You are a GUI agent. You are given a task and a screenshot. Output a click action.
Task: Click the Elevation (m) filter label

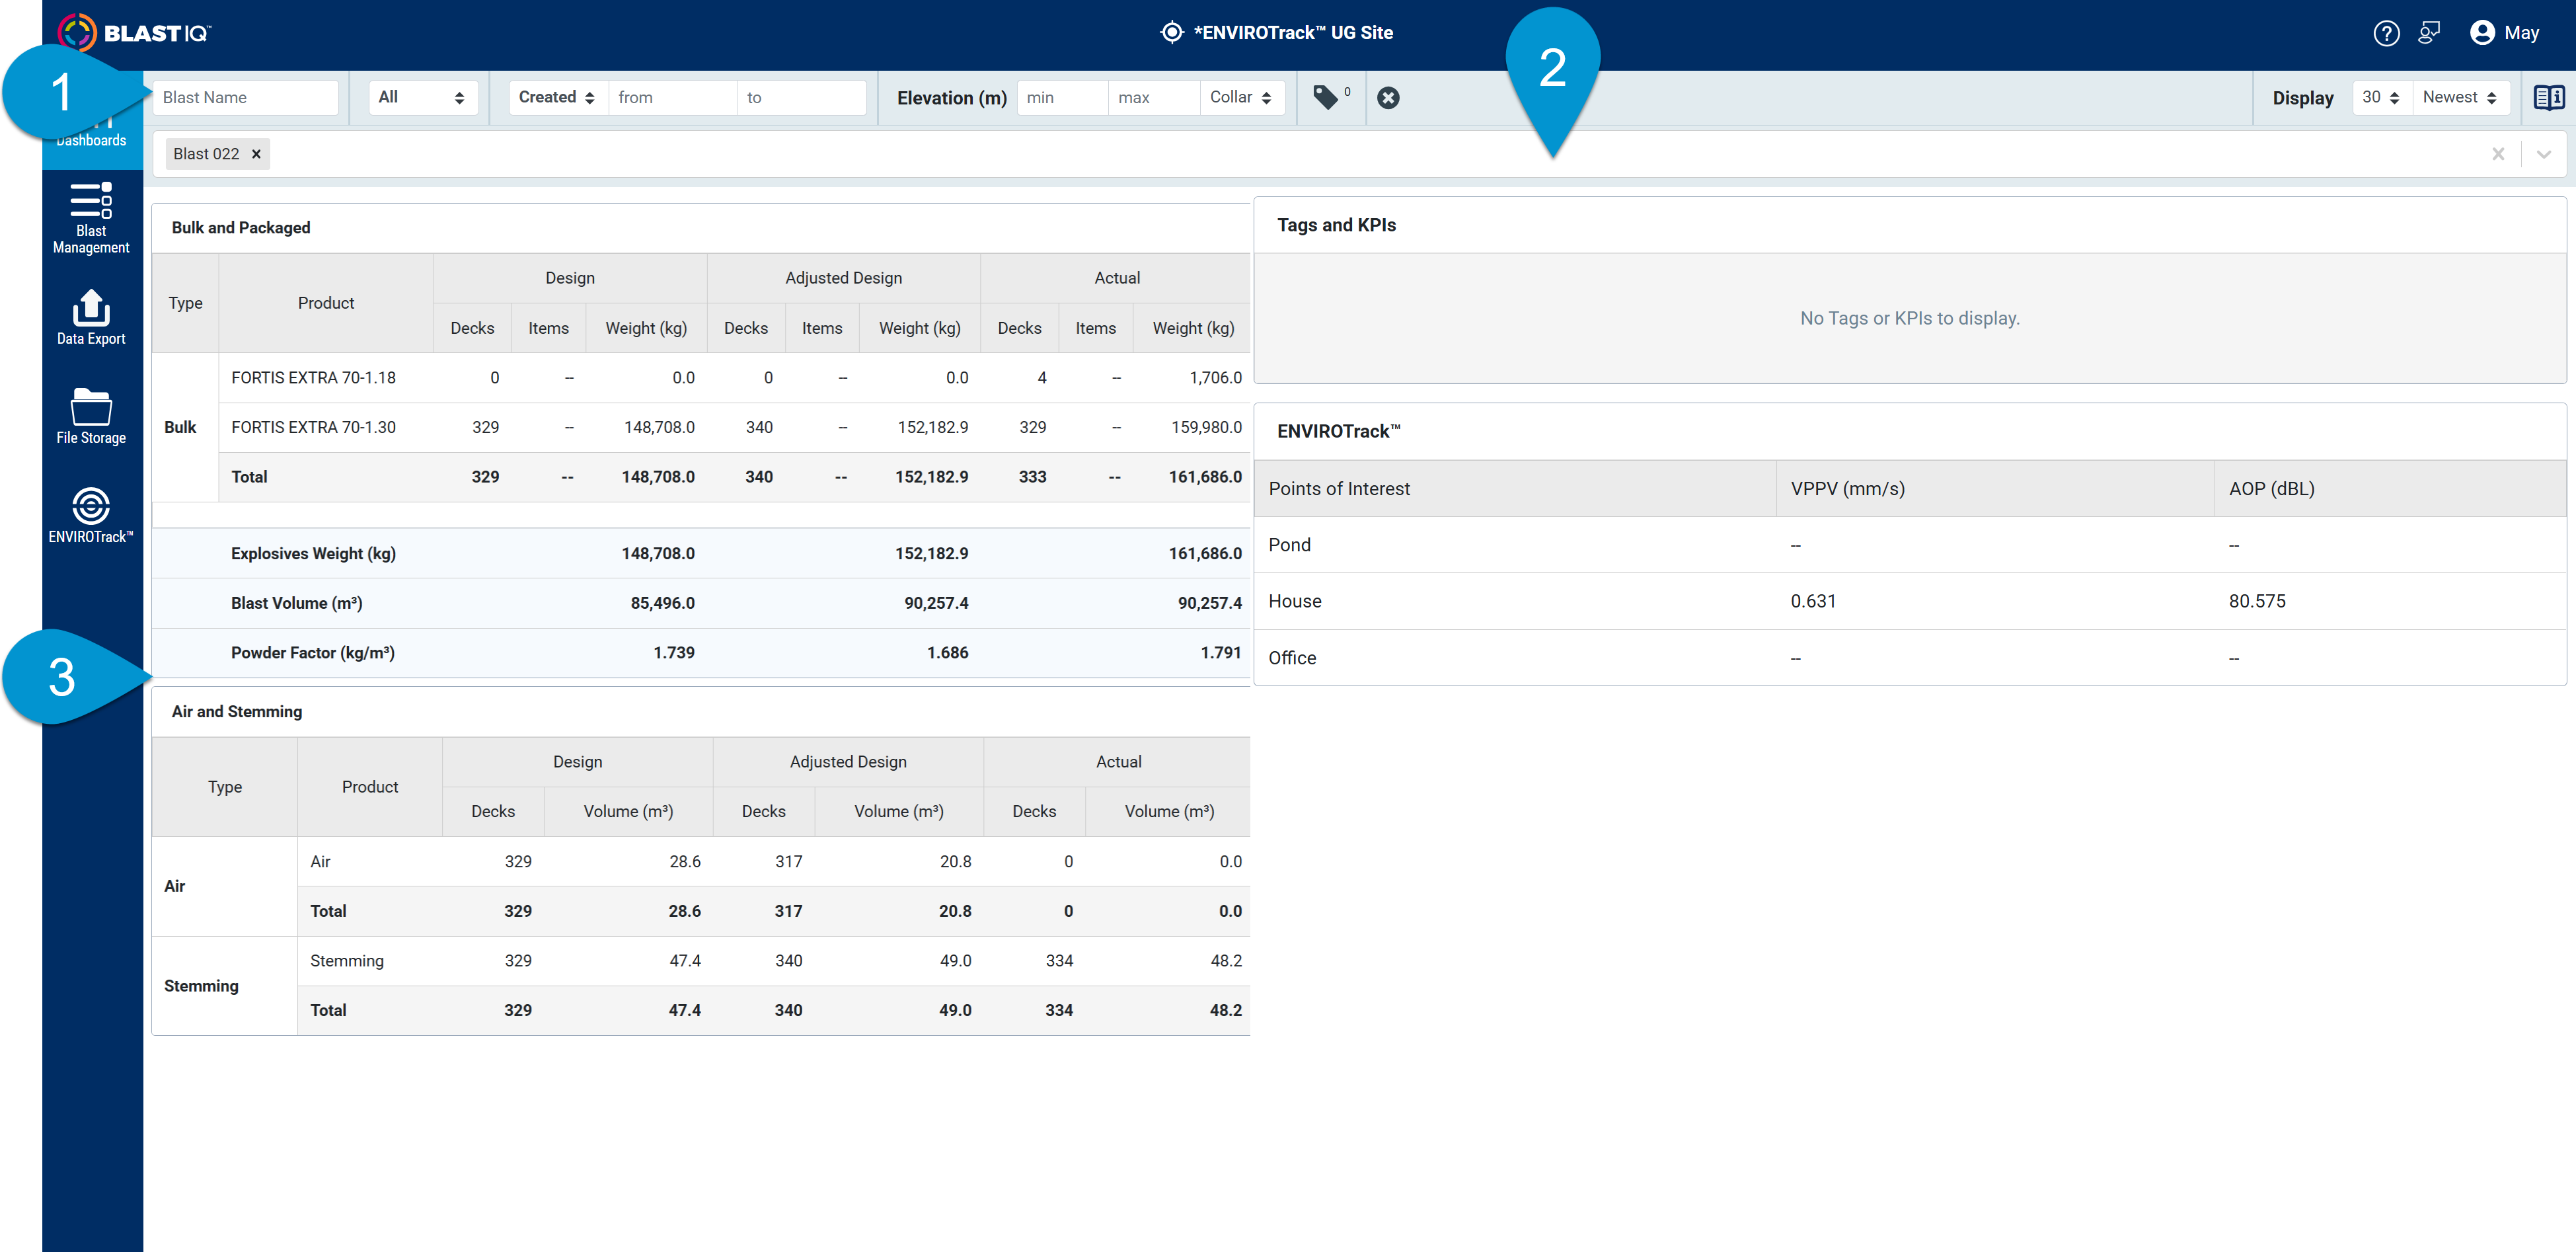click(x=951, y=98)
